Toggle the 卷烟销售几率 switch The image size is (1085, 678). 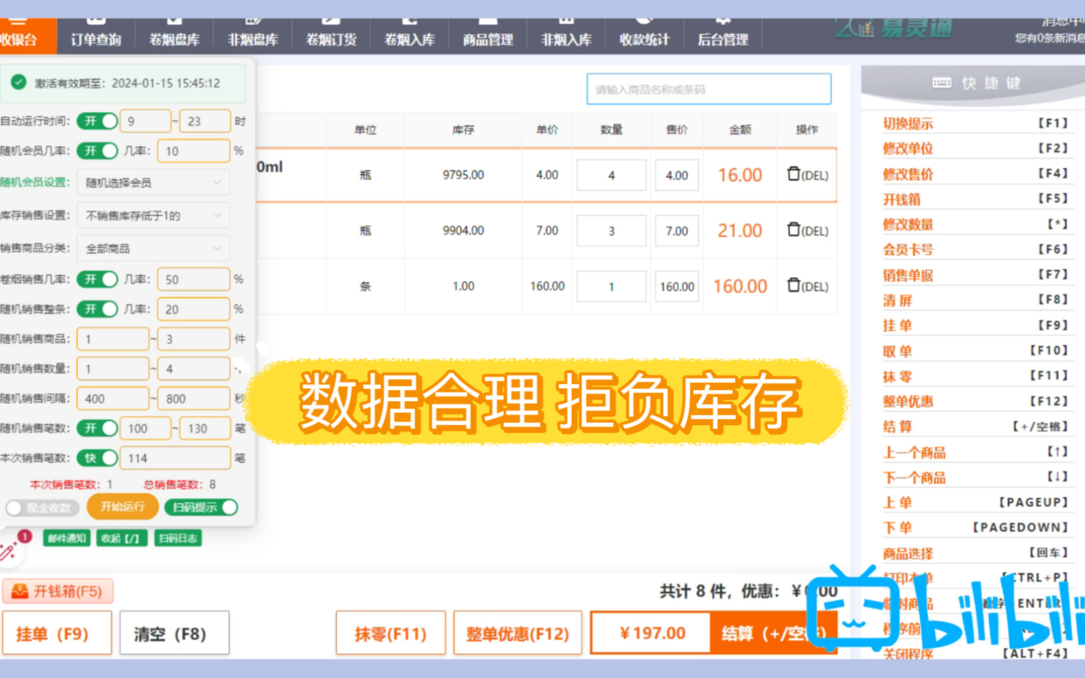coord(97,280)
